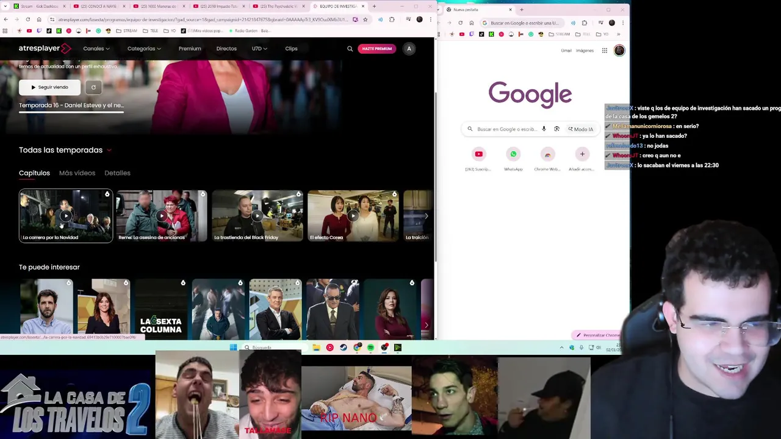Bookmark star in atresplayer address bar
Viewport: 781px width, 439px height.
pyautogui.click(x=365, y=20)
